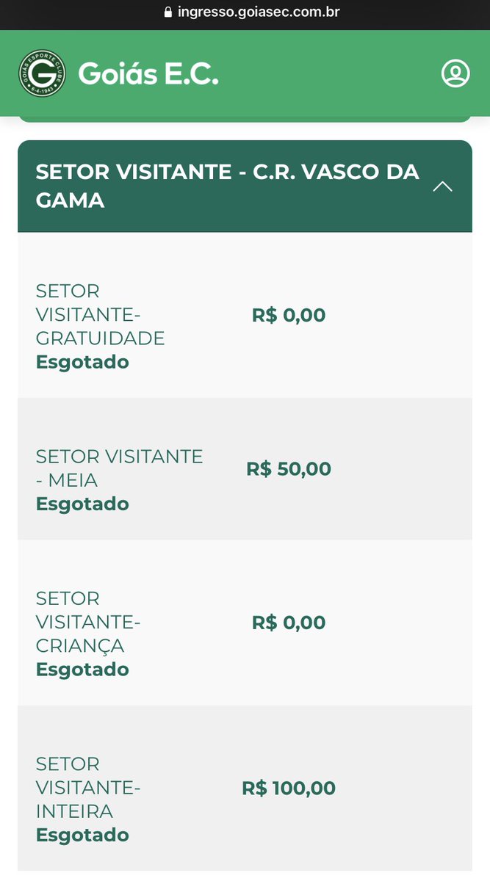This screenshot has width=490, height=881.
Task: Tap Esgotado status under Criança ticket
Action: pos(82,670)
